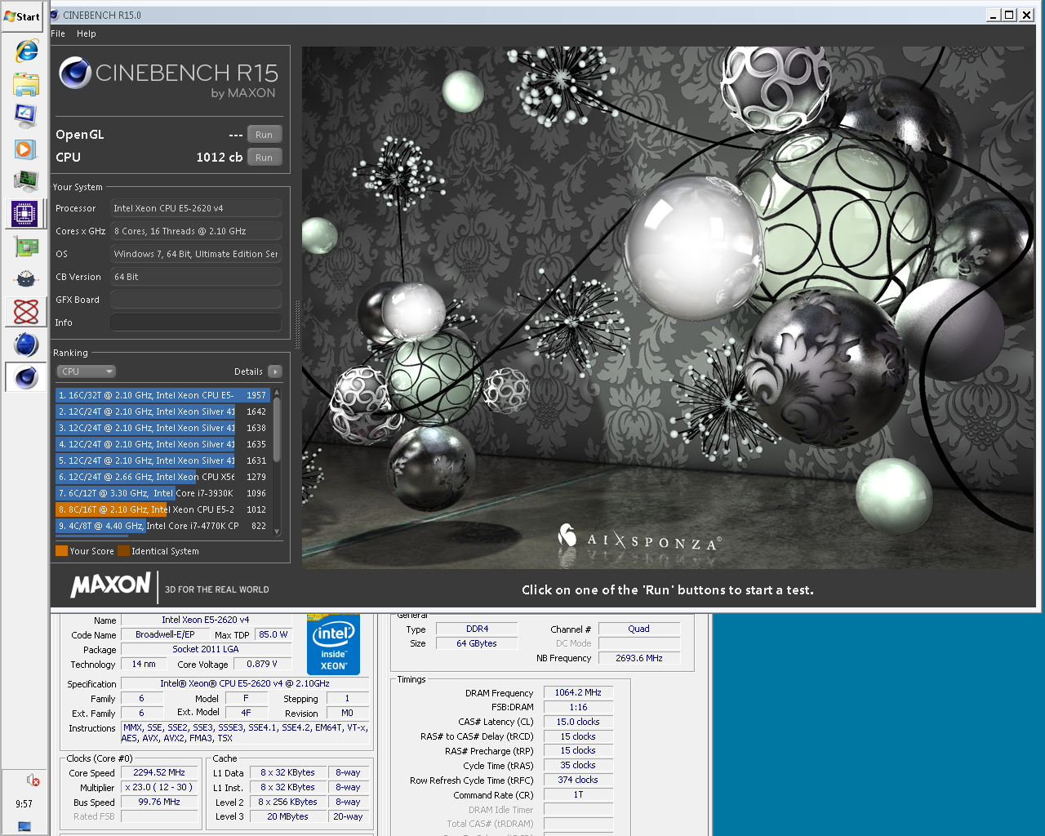Open Internet Explorer from the taskbar

[x=26, y=51]
